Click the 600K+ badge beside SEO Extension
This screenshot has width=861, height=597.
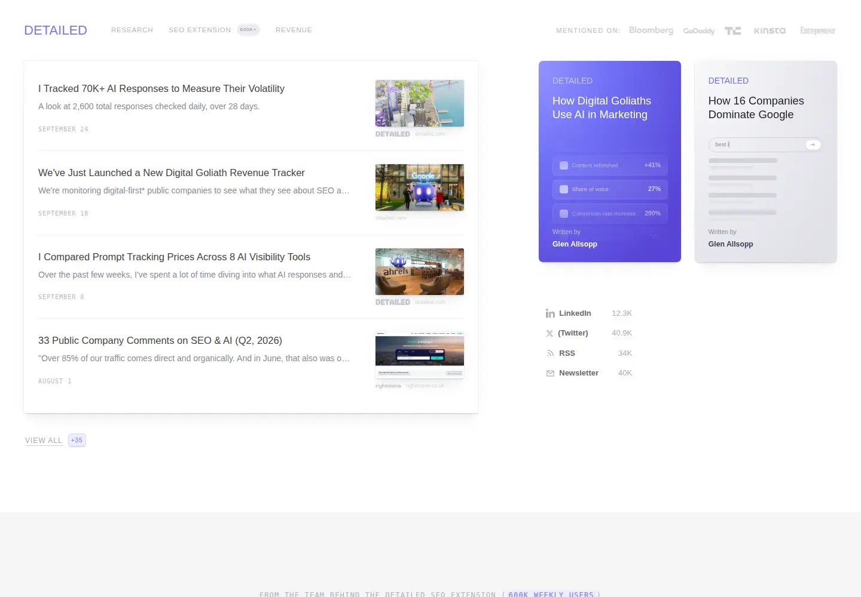248,30
